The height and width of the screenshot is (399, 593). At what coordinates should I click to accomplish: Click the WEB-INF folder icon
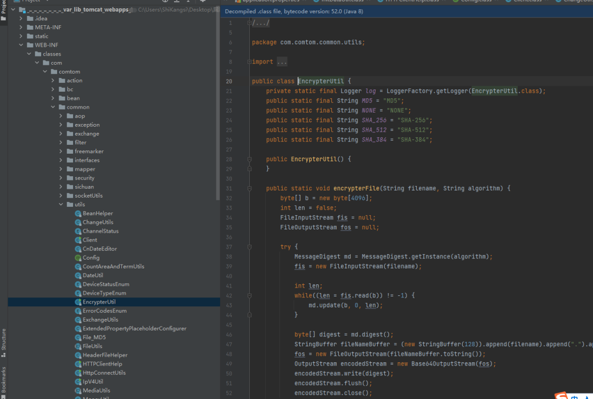(x=30, y=45)
